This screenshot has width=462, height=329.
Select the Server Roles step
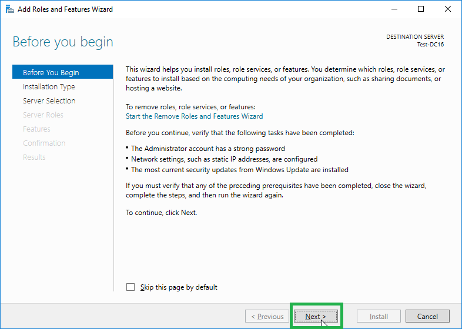tap(43, 115)
